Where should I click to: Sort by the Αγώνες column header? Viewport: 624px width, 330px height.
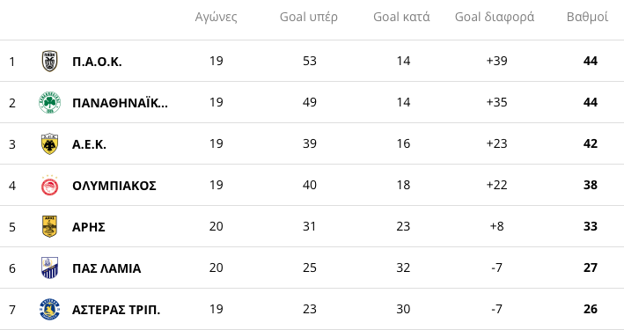click(217, 17)
